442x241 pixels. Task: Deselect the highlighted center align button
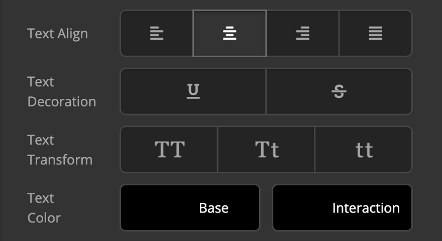pyautogui.click(x=230, y=33)
